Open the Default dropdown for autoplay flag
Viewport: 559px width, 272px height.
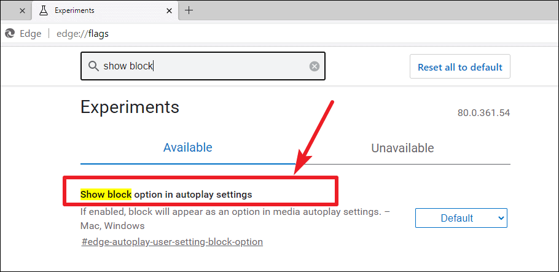[x=461, y=218]
